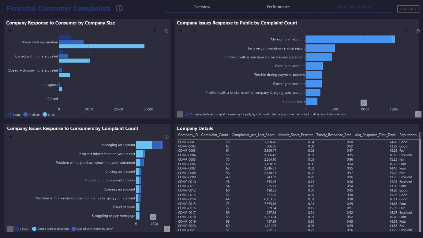This screenshot has width=423, height=238.
Task: Toggle Closed with monetary relief legend series
Action: click(92, 229)
